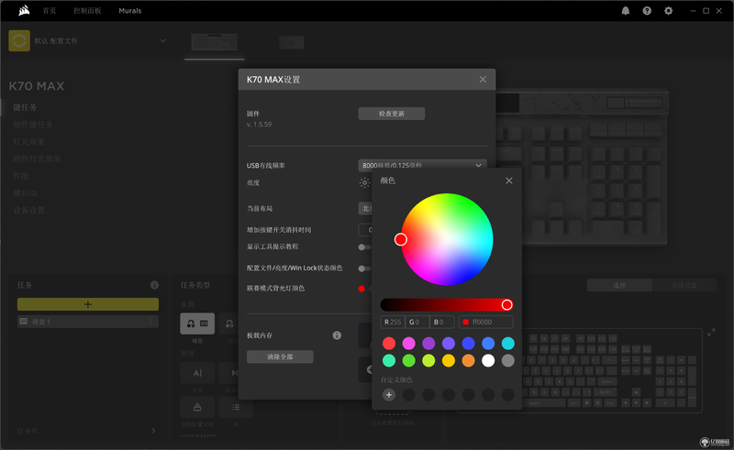The width and height of the screenshot is (734, 450).
Task: Go to 首页 tab
Action: pyautogui.click(x=50, y=11)
